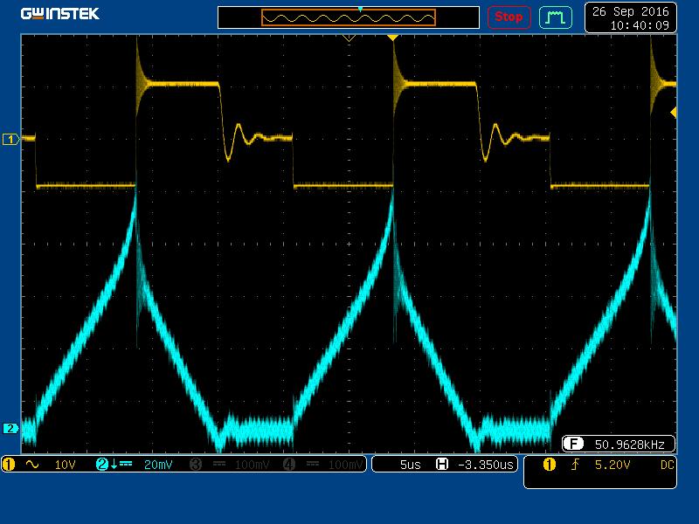Click the date and time display
Screen dimensions: 699x524
pyautogui.click(x=630, y=17)
